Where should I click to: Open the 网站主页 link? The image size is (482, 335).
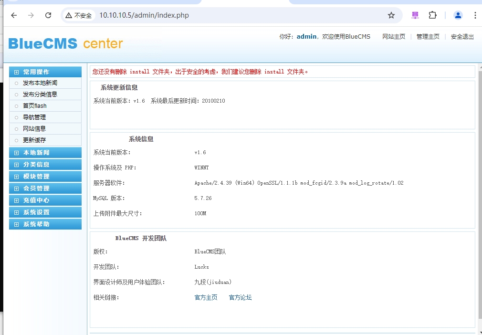394,37
